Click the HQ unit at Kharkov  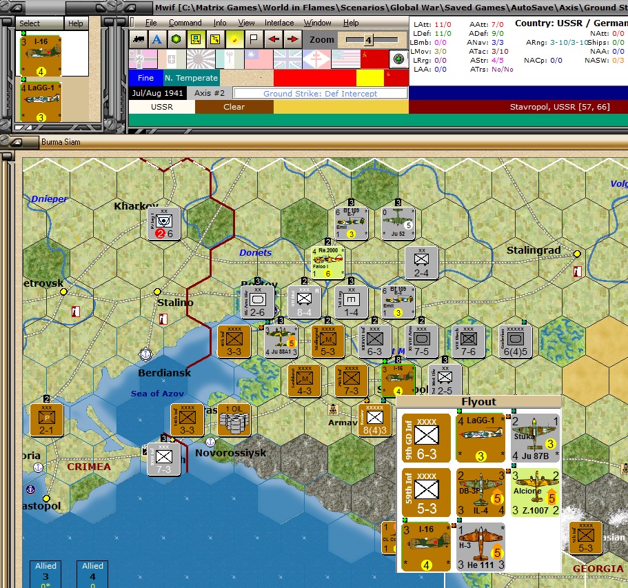164,224
